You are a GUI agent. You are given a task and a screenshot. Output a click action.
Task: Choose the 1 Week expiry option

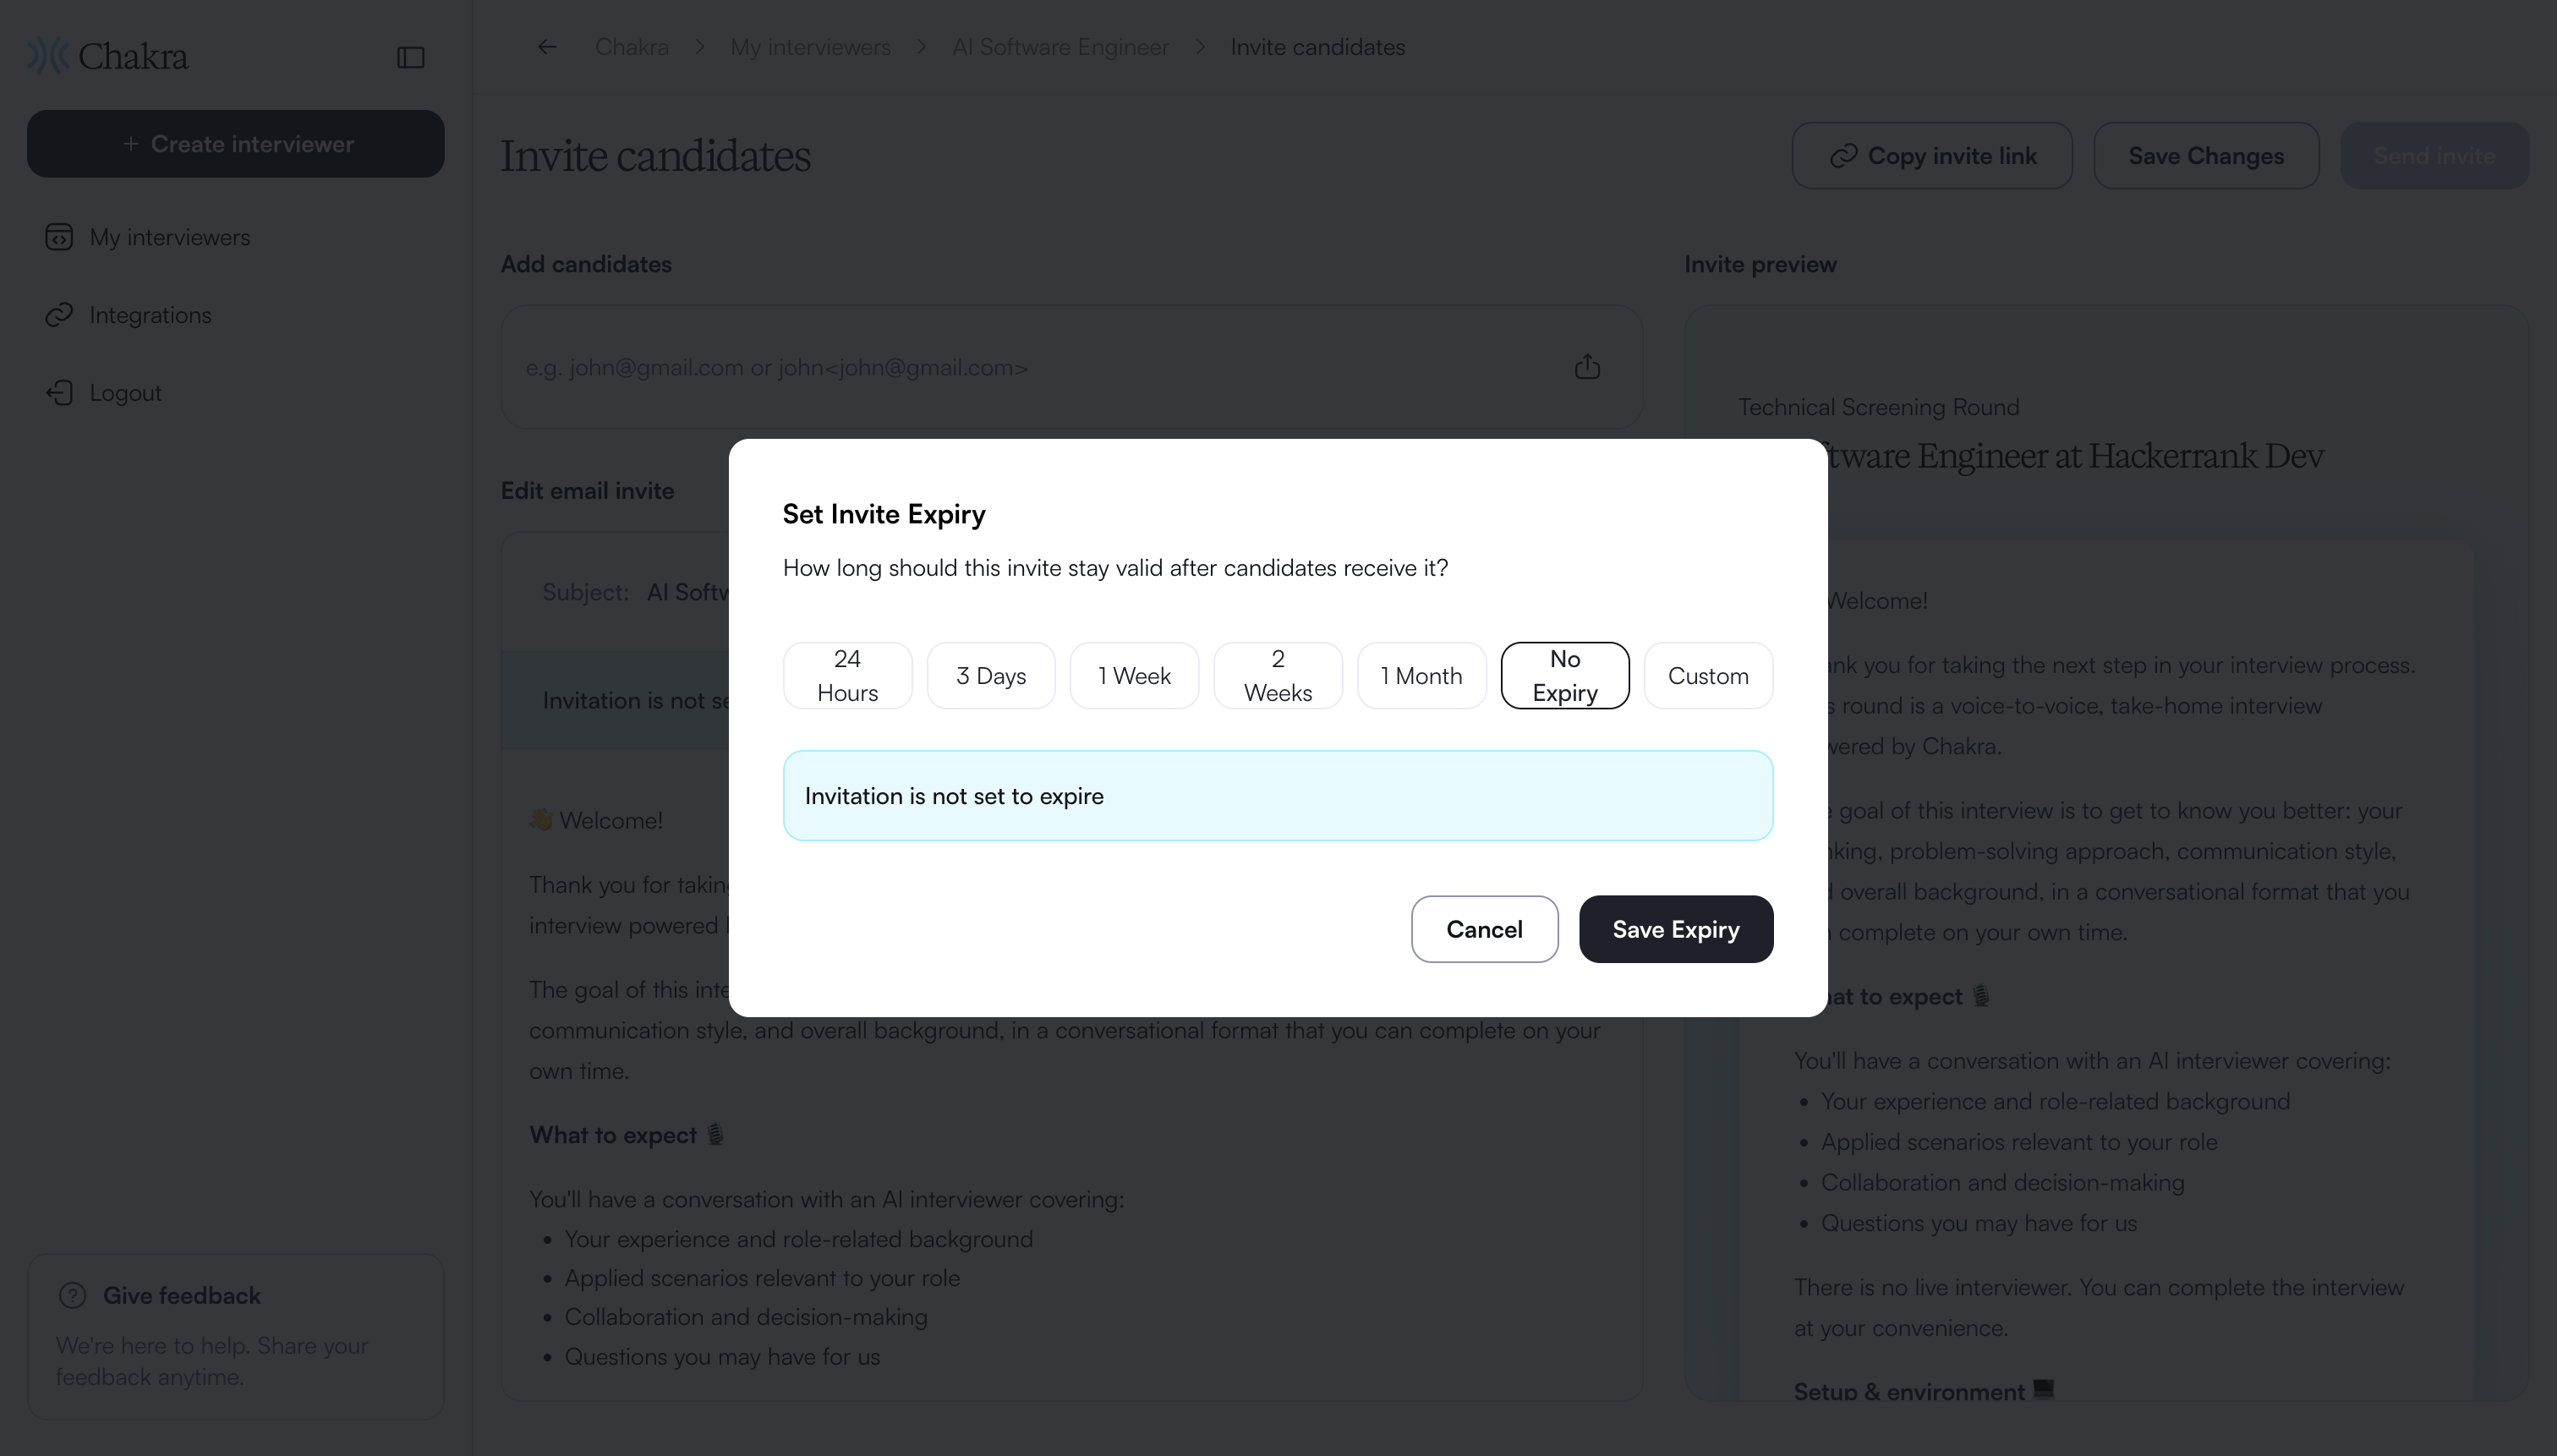1134,676
